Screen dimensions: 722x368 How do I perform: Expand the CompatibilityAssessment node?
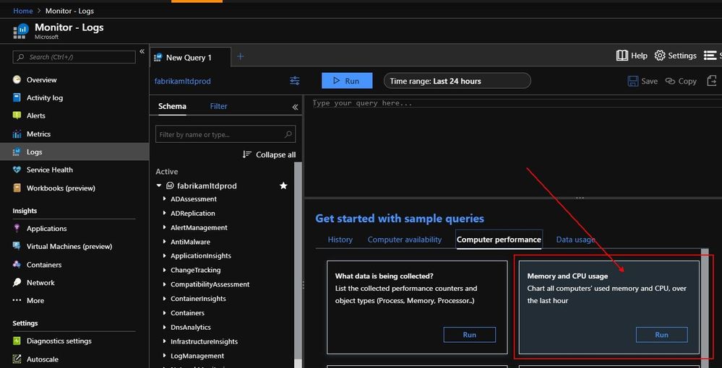pos(165,284)
